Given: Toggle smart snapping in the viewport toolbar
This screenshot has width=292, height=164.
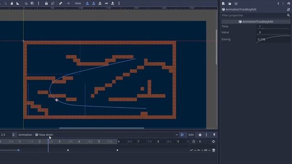Looking at the screenshot, I should (26, 3).
